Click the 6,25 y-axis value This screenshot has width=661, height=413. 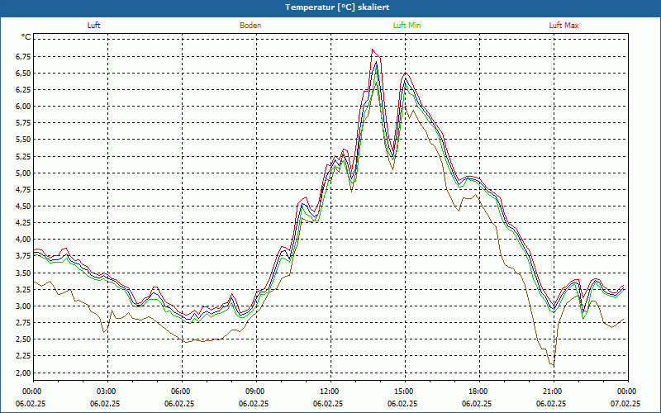[24, 90]
